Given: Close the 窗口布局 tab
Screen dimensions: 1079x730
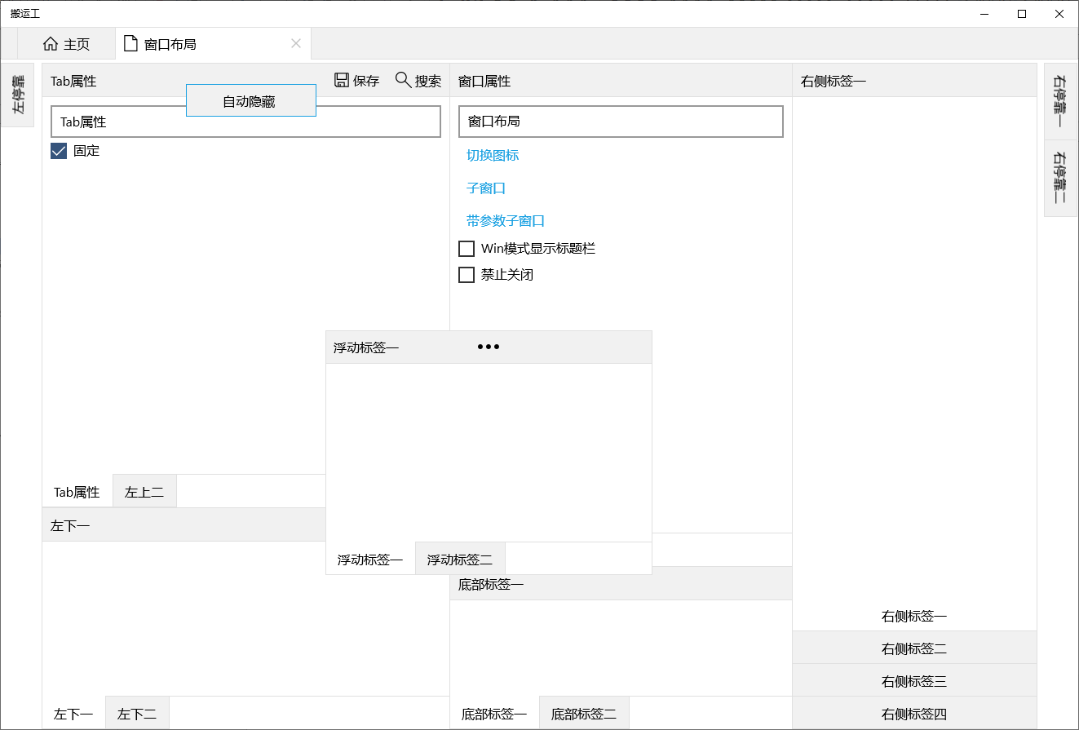Looking at the screenshot, I should tap(296, 43).
